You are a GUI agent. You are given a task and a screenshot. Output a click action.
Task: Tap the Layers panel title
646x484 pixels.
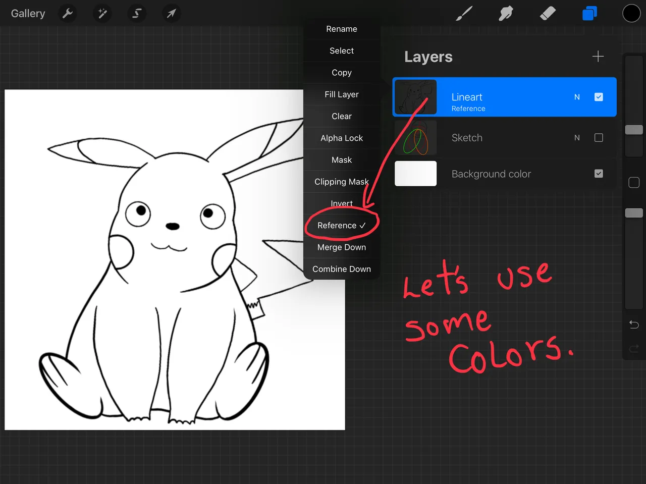(x=428, y=57)
